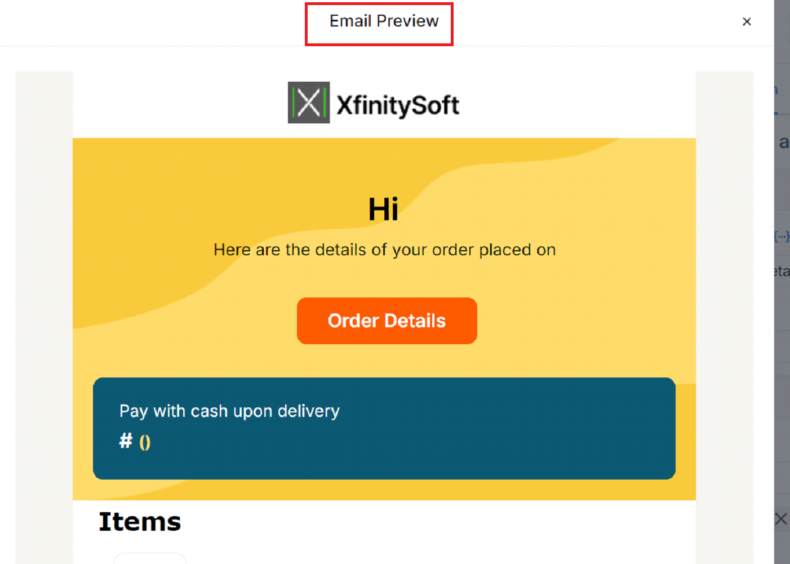Click the "Items" section heading
Screen dimensions: 790x564
[140, 521]
